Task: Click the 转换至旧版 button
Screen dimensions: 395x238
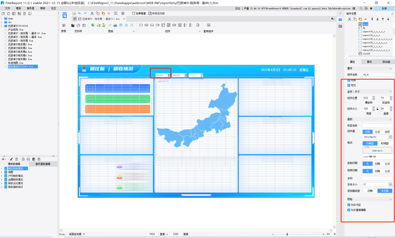Action: (x=157, y=13)
